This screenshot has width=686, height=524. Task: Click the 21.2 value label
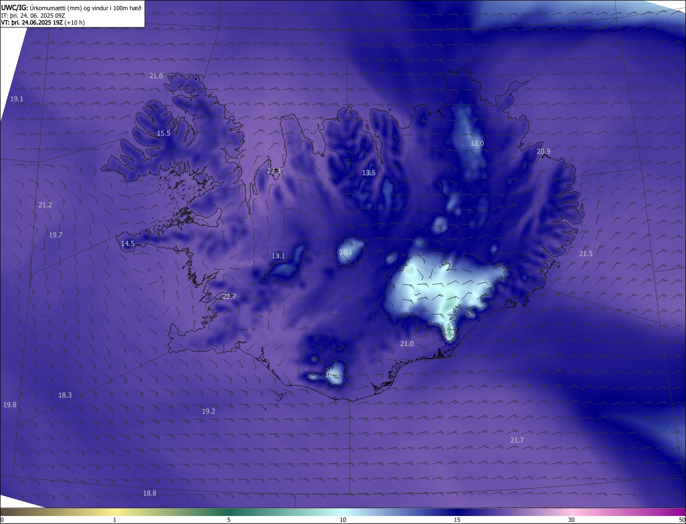(45, 205)
